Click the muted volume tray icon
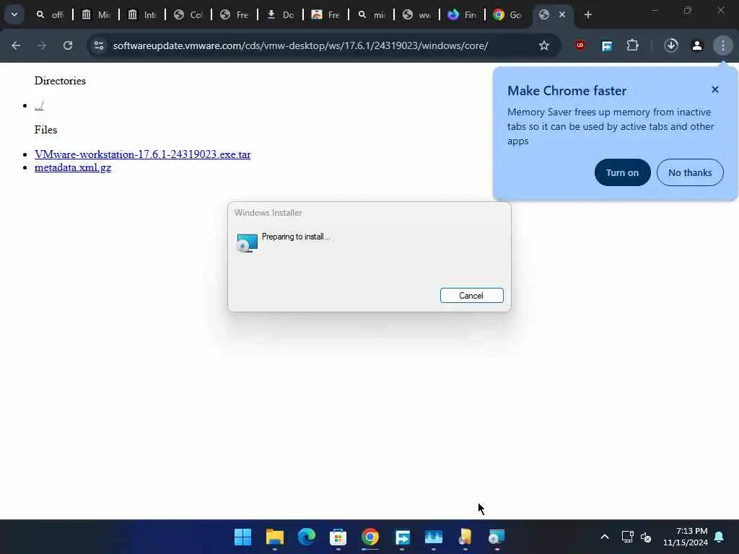This screenshot has width=739, height=554. pos(646,537)
